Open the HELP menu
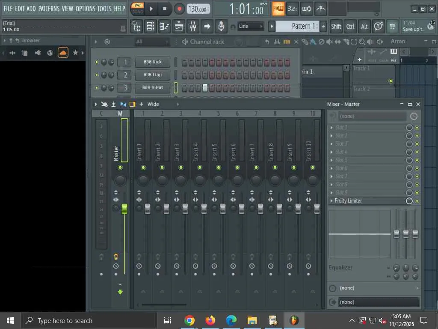 pyautogui.click(x=120, y=9)
